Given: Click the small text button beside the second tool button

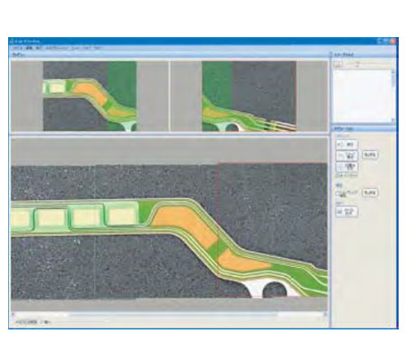Looking at the screenshot, I should tap(370, 155).
